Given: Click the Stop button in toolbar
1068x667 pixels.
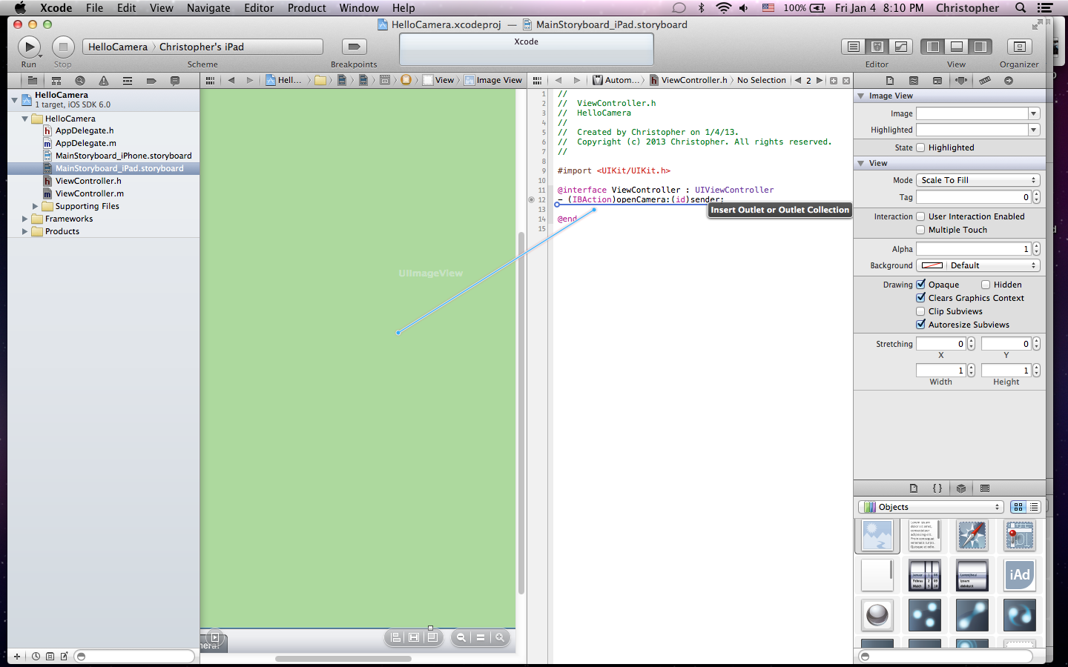Looking at the screenshot, I should pyautogui.click(x=63, y=47).
